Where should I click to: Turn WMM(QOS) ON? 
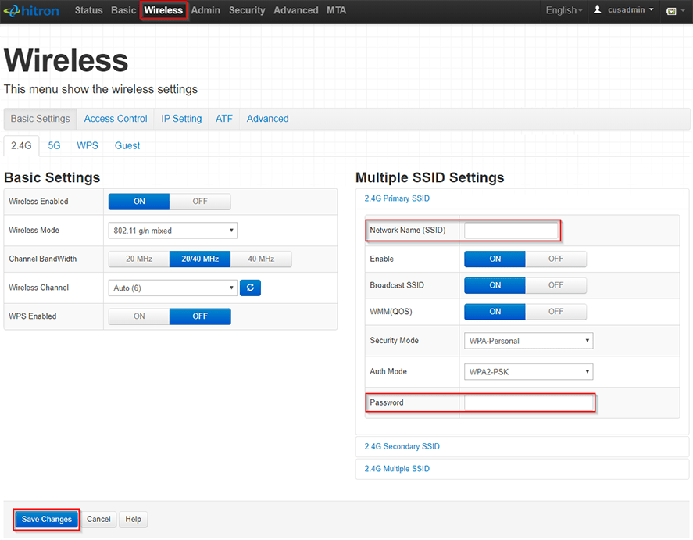pyautogui.click(x=495, y=312)
